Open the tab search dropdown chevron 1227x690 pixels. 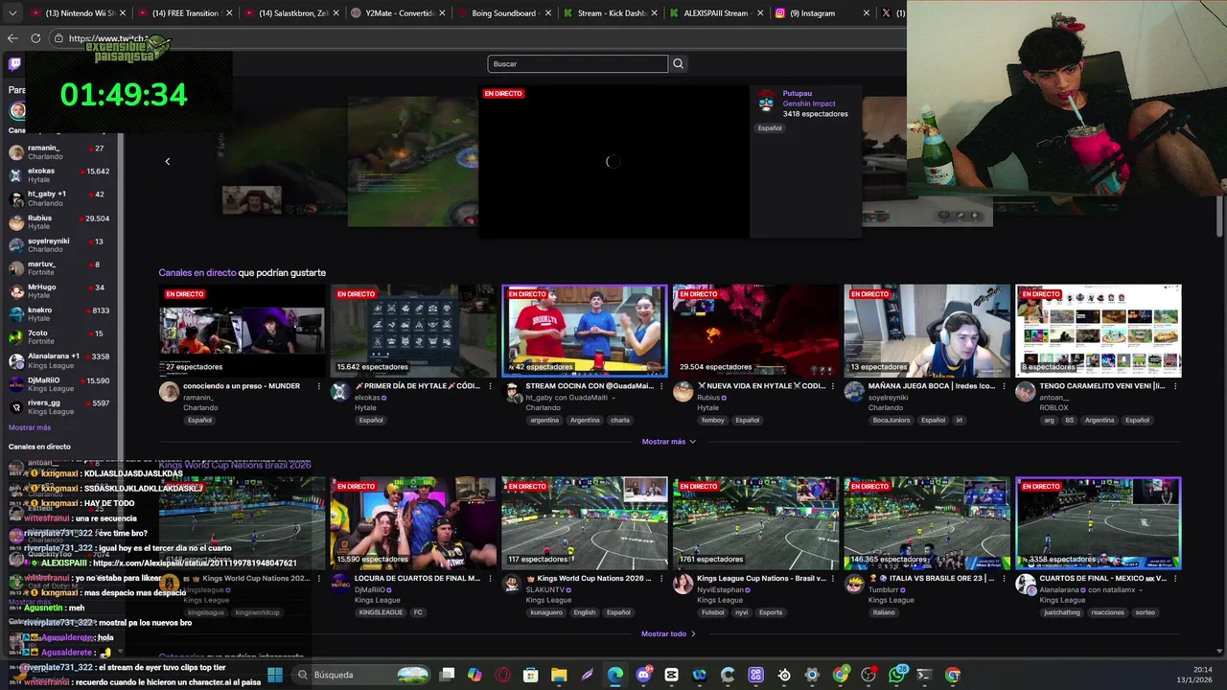pyautogui.click(x=14, y=13)
